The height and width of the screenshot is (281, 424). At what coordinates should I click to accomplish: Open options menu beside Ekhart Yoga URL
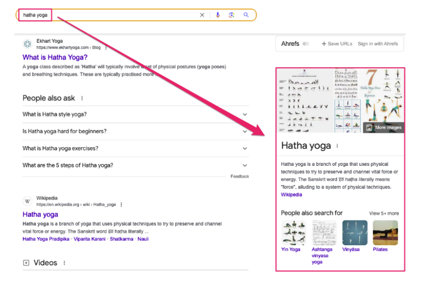click(106, 48)
